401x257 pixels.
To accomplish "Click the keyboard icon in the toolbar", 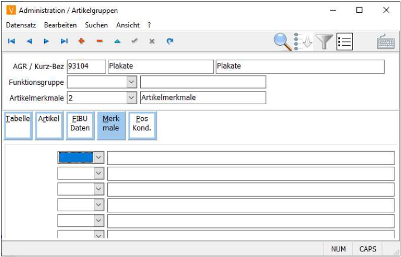I will (x=386, y=42).
